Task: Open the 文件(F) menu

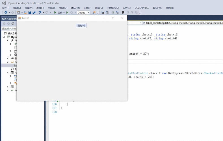Action: [x=6, y=8]
